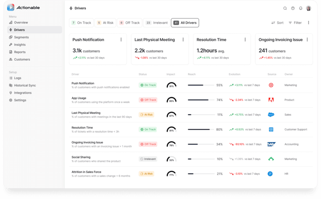Open Resolution Time card options menu
The width and height of the screenshot is (321, 199).
tap(245, 40)
